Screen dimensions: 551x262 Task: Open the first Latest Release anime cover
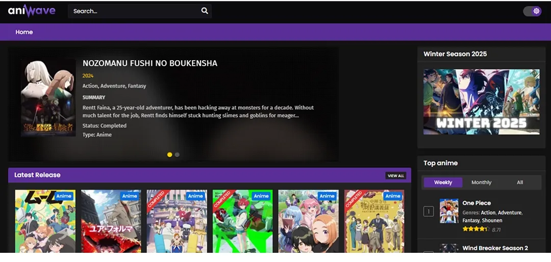click(45, 221)
